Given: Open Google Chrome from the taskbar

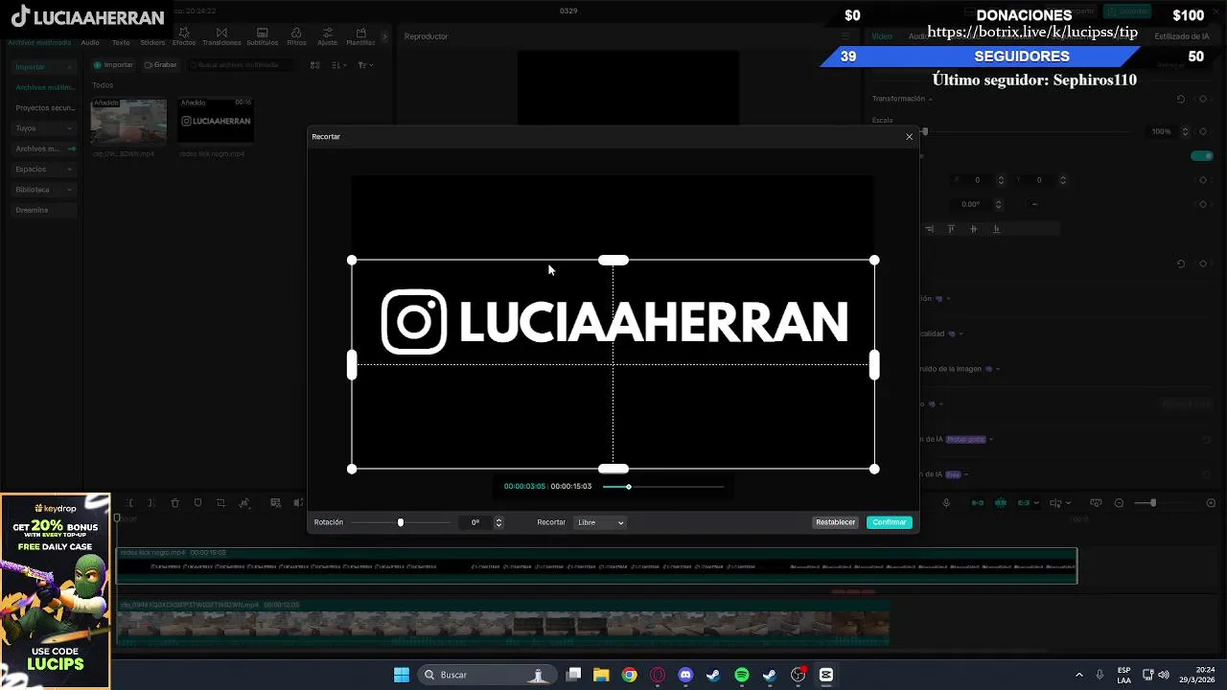Looking at the screenshot, I should pyautogui.click(x=629, y=675).
